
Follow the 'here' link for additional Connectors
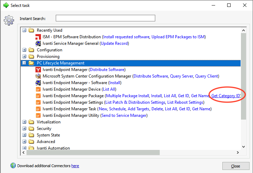click(x=75, y=166)
